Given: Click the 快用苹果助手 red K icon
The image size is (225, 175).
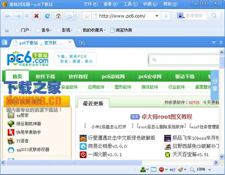Looking at the screenshot, I should coord(11,132).
